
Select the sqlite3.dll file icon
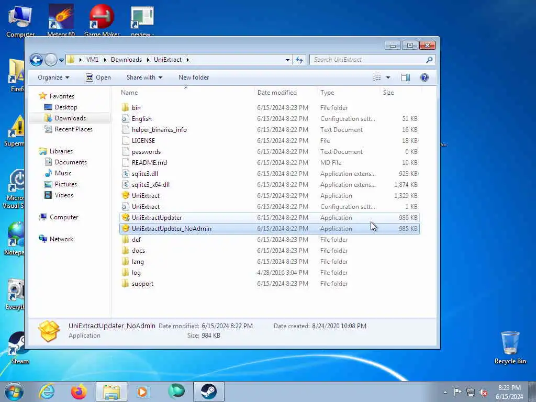pos(126,174)
